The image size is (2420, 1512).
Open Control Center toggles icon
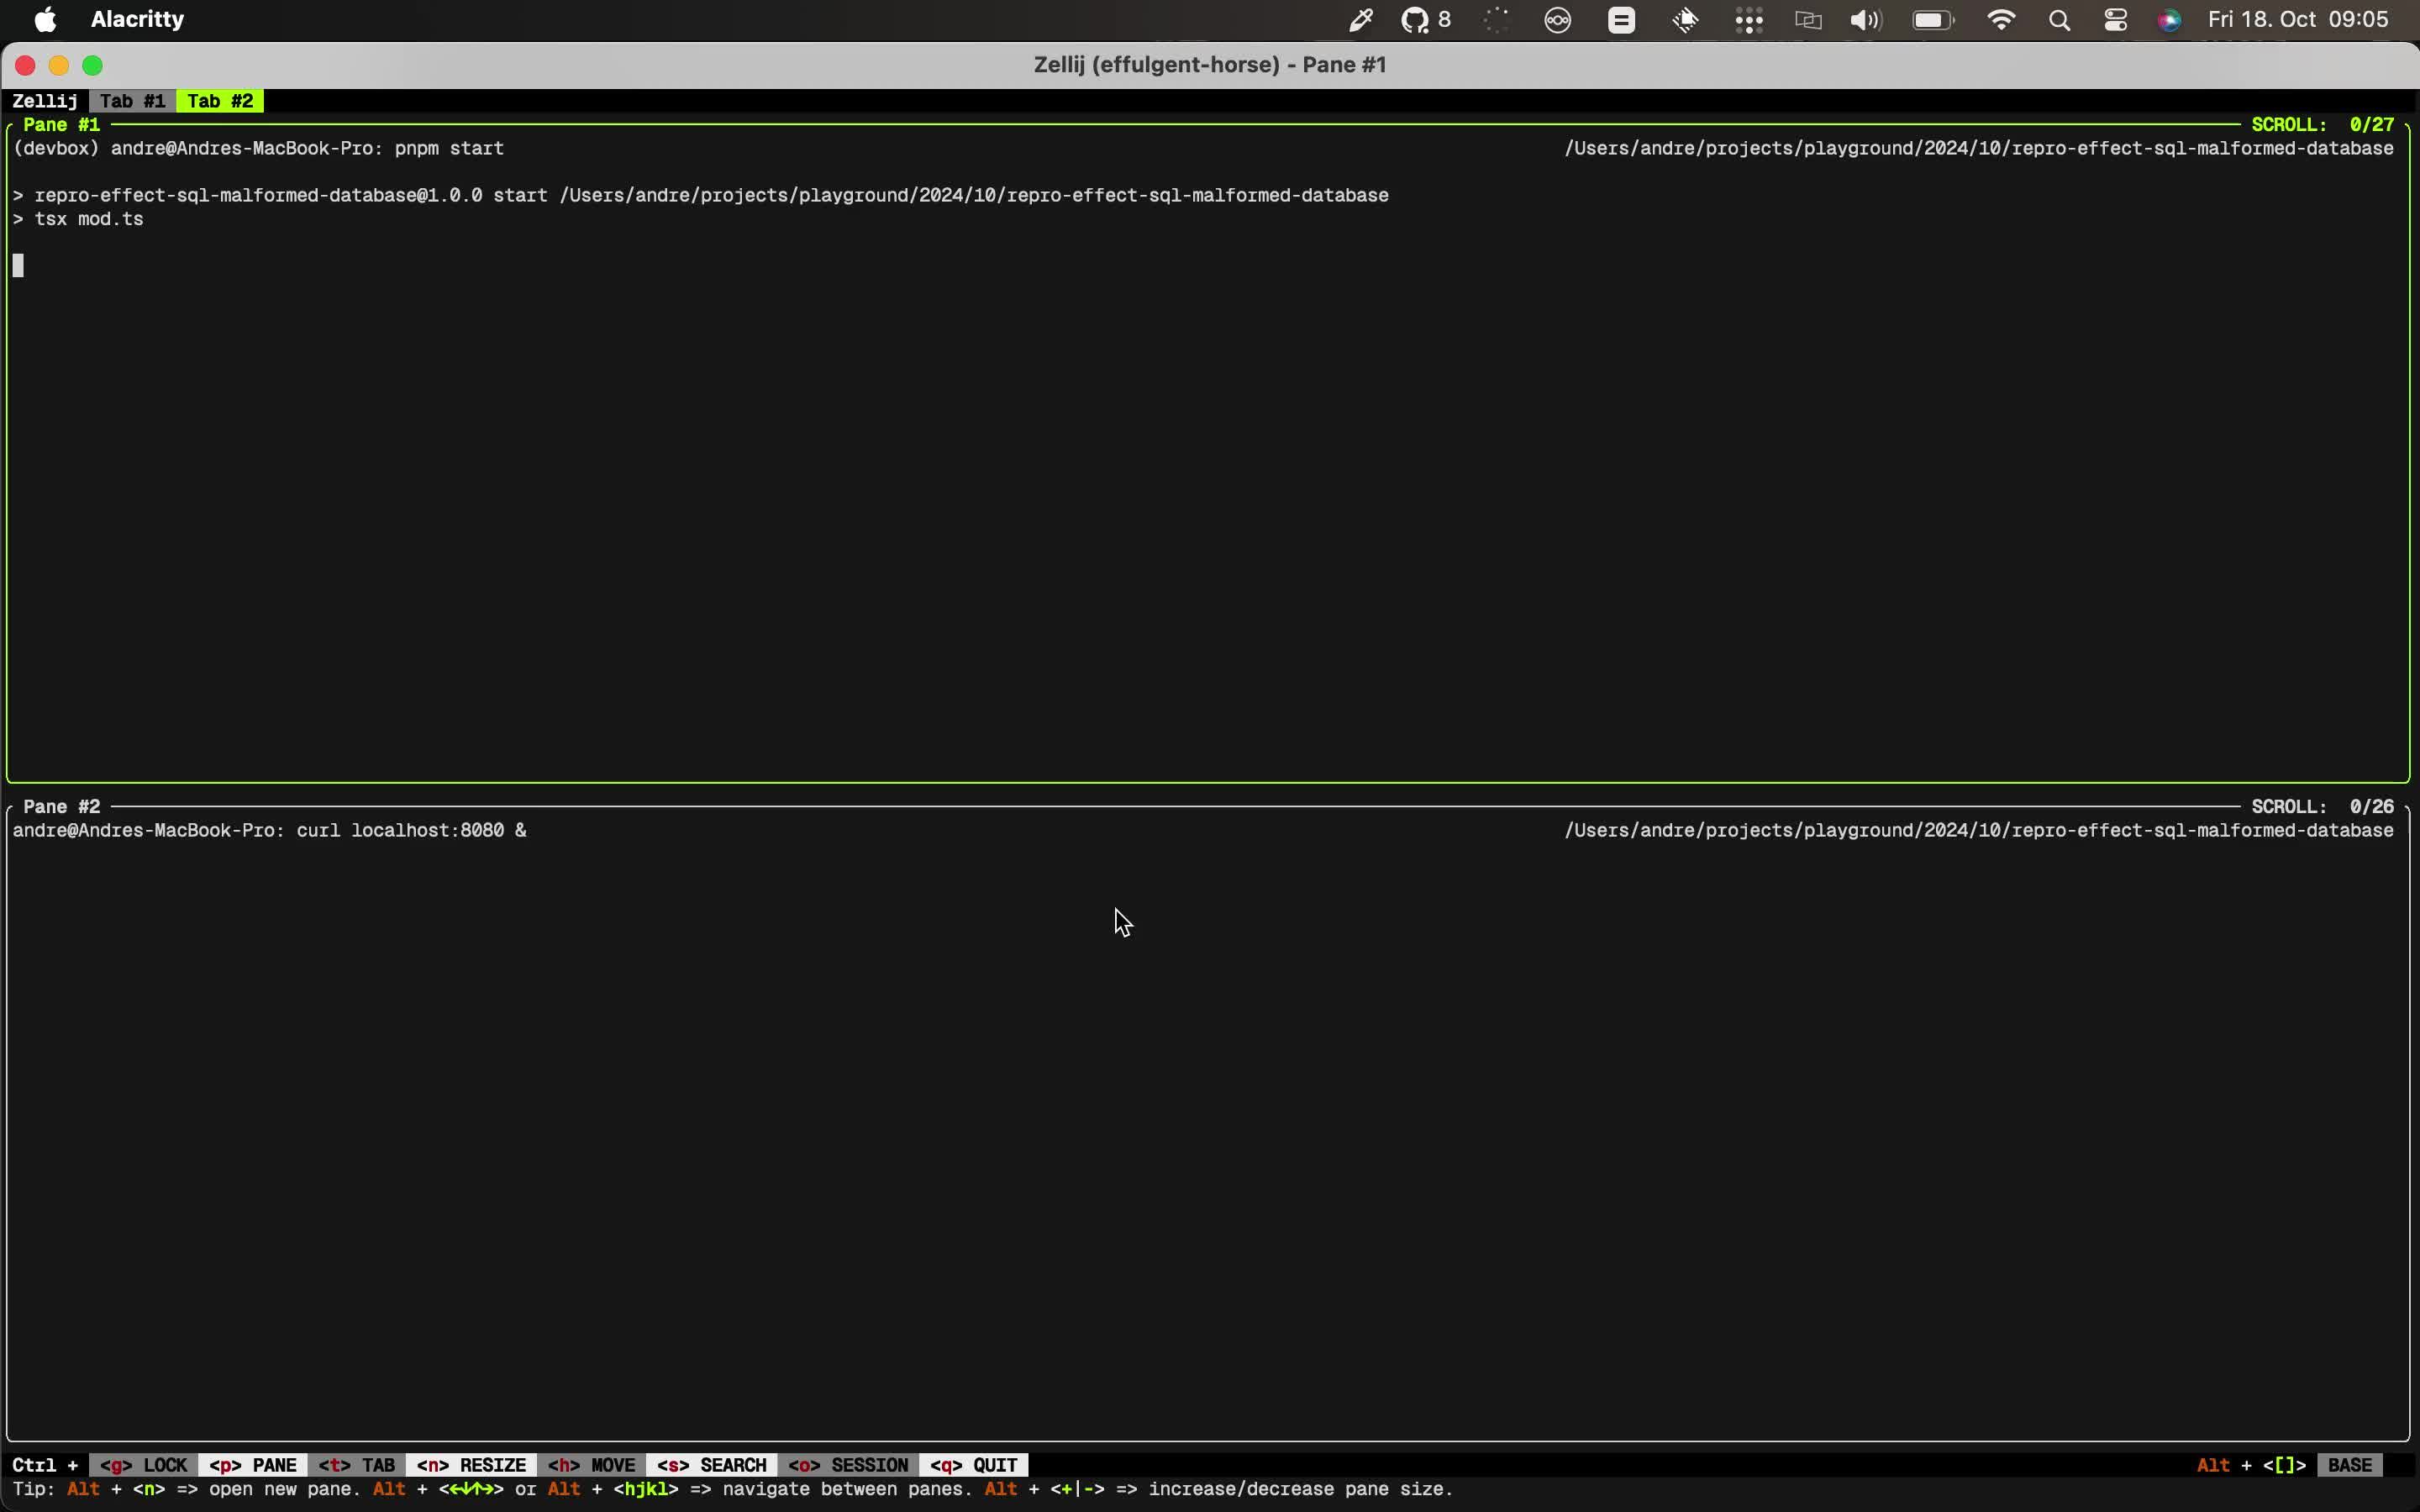pyautogui.click(x=2115, y=20)
